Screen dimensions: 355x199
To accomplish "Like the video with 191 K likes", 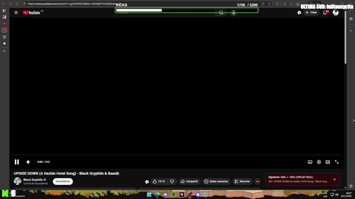I will (158, 181).
